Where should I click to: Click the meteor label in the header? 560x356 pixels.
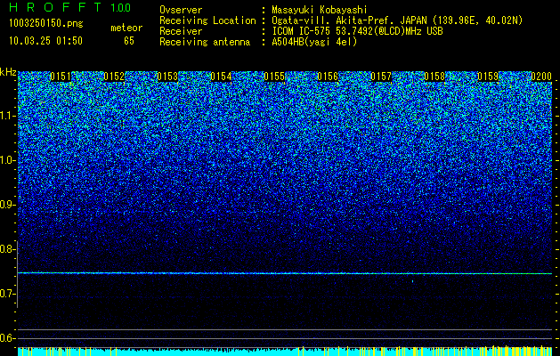click(x=126, y=28)
